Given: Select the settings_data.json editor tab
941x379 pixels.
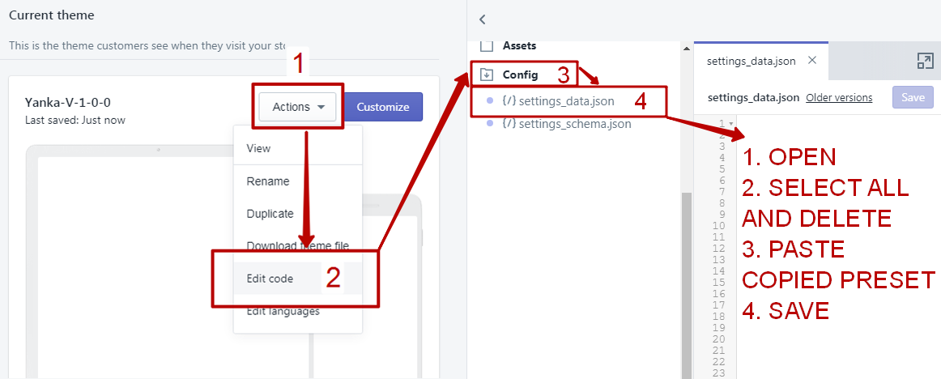Looking at the screenshot, I should 751,61.
